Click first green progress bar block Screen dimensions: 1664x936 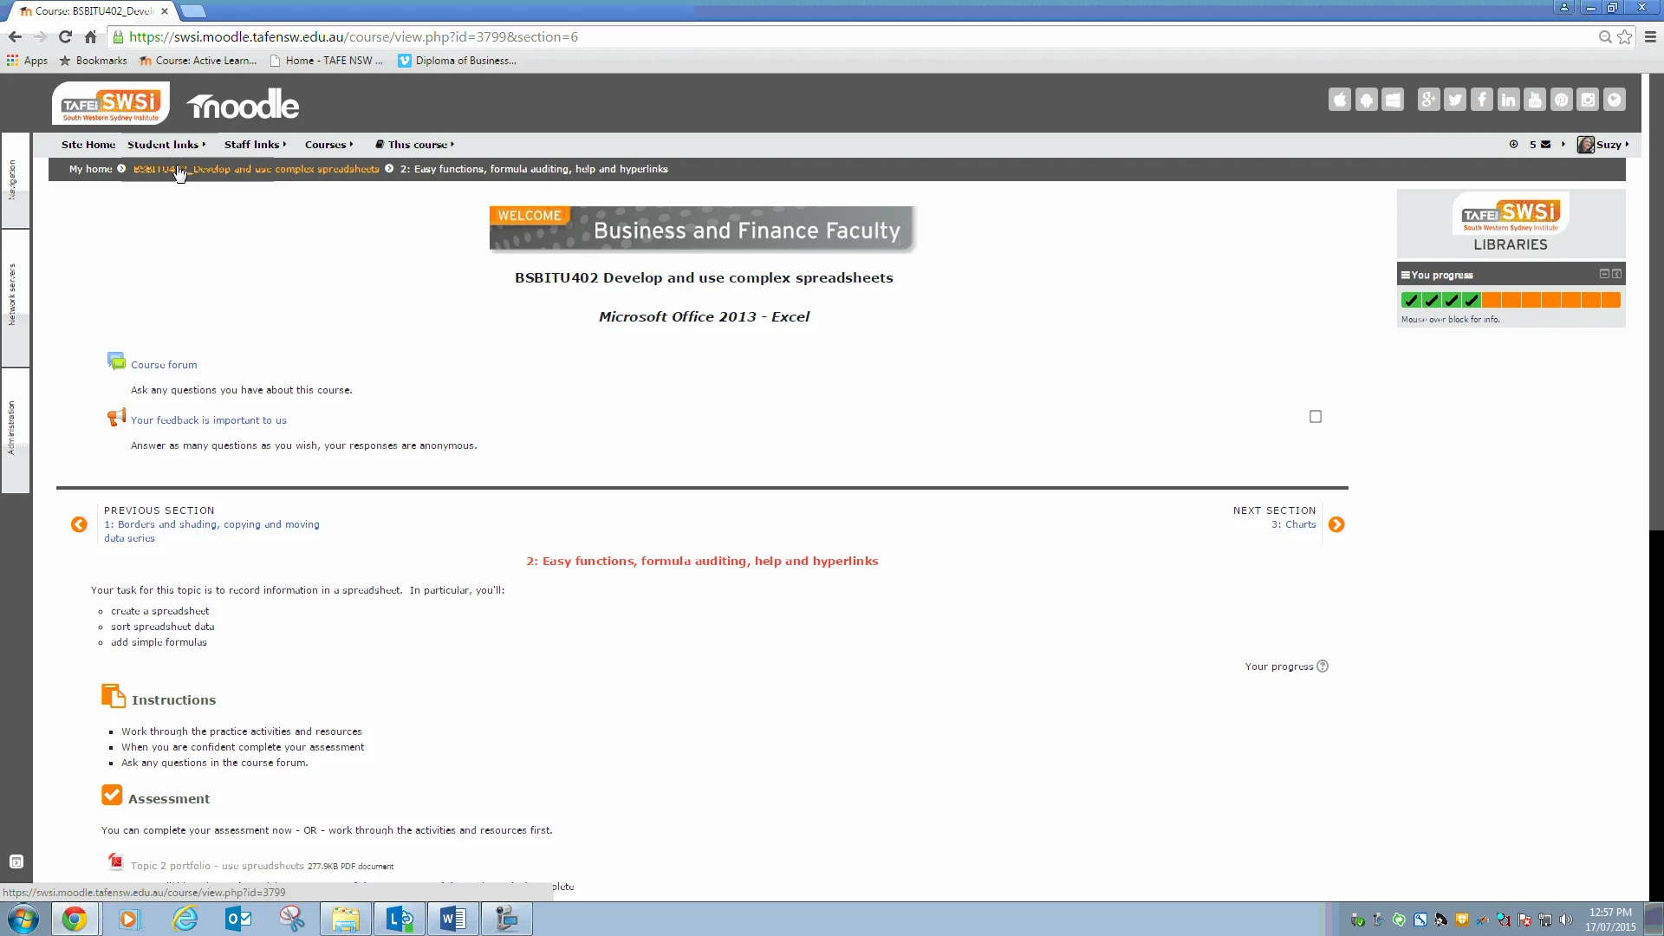tap(1411, 300)
